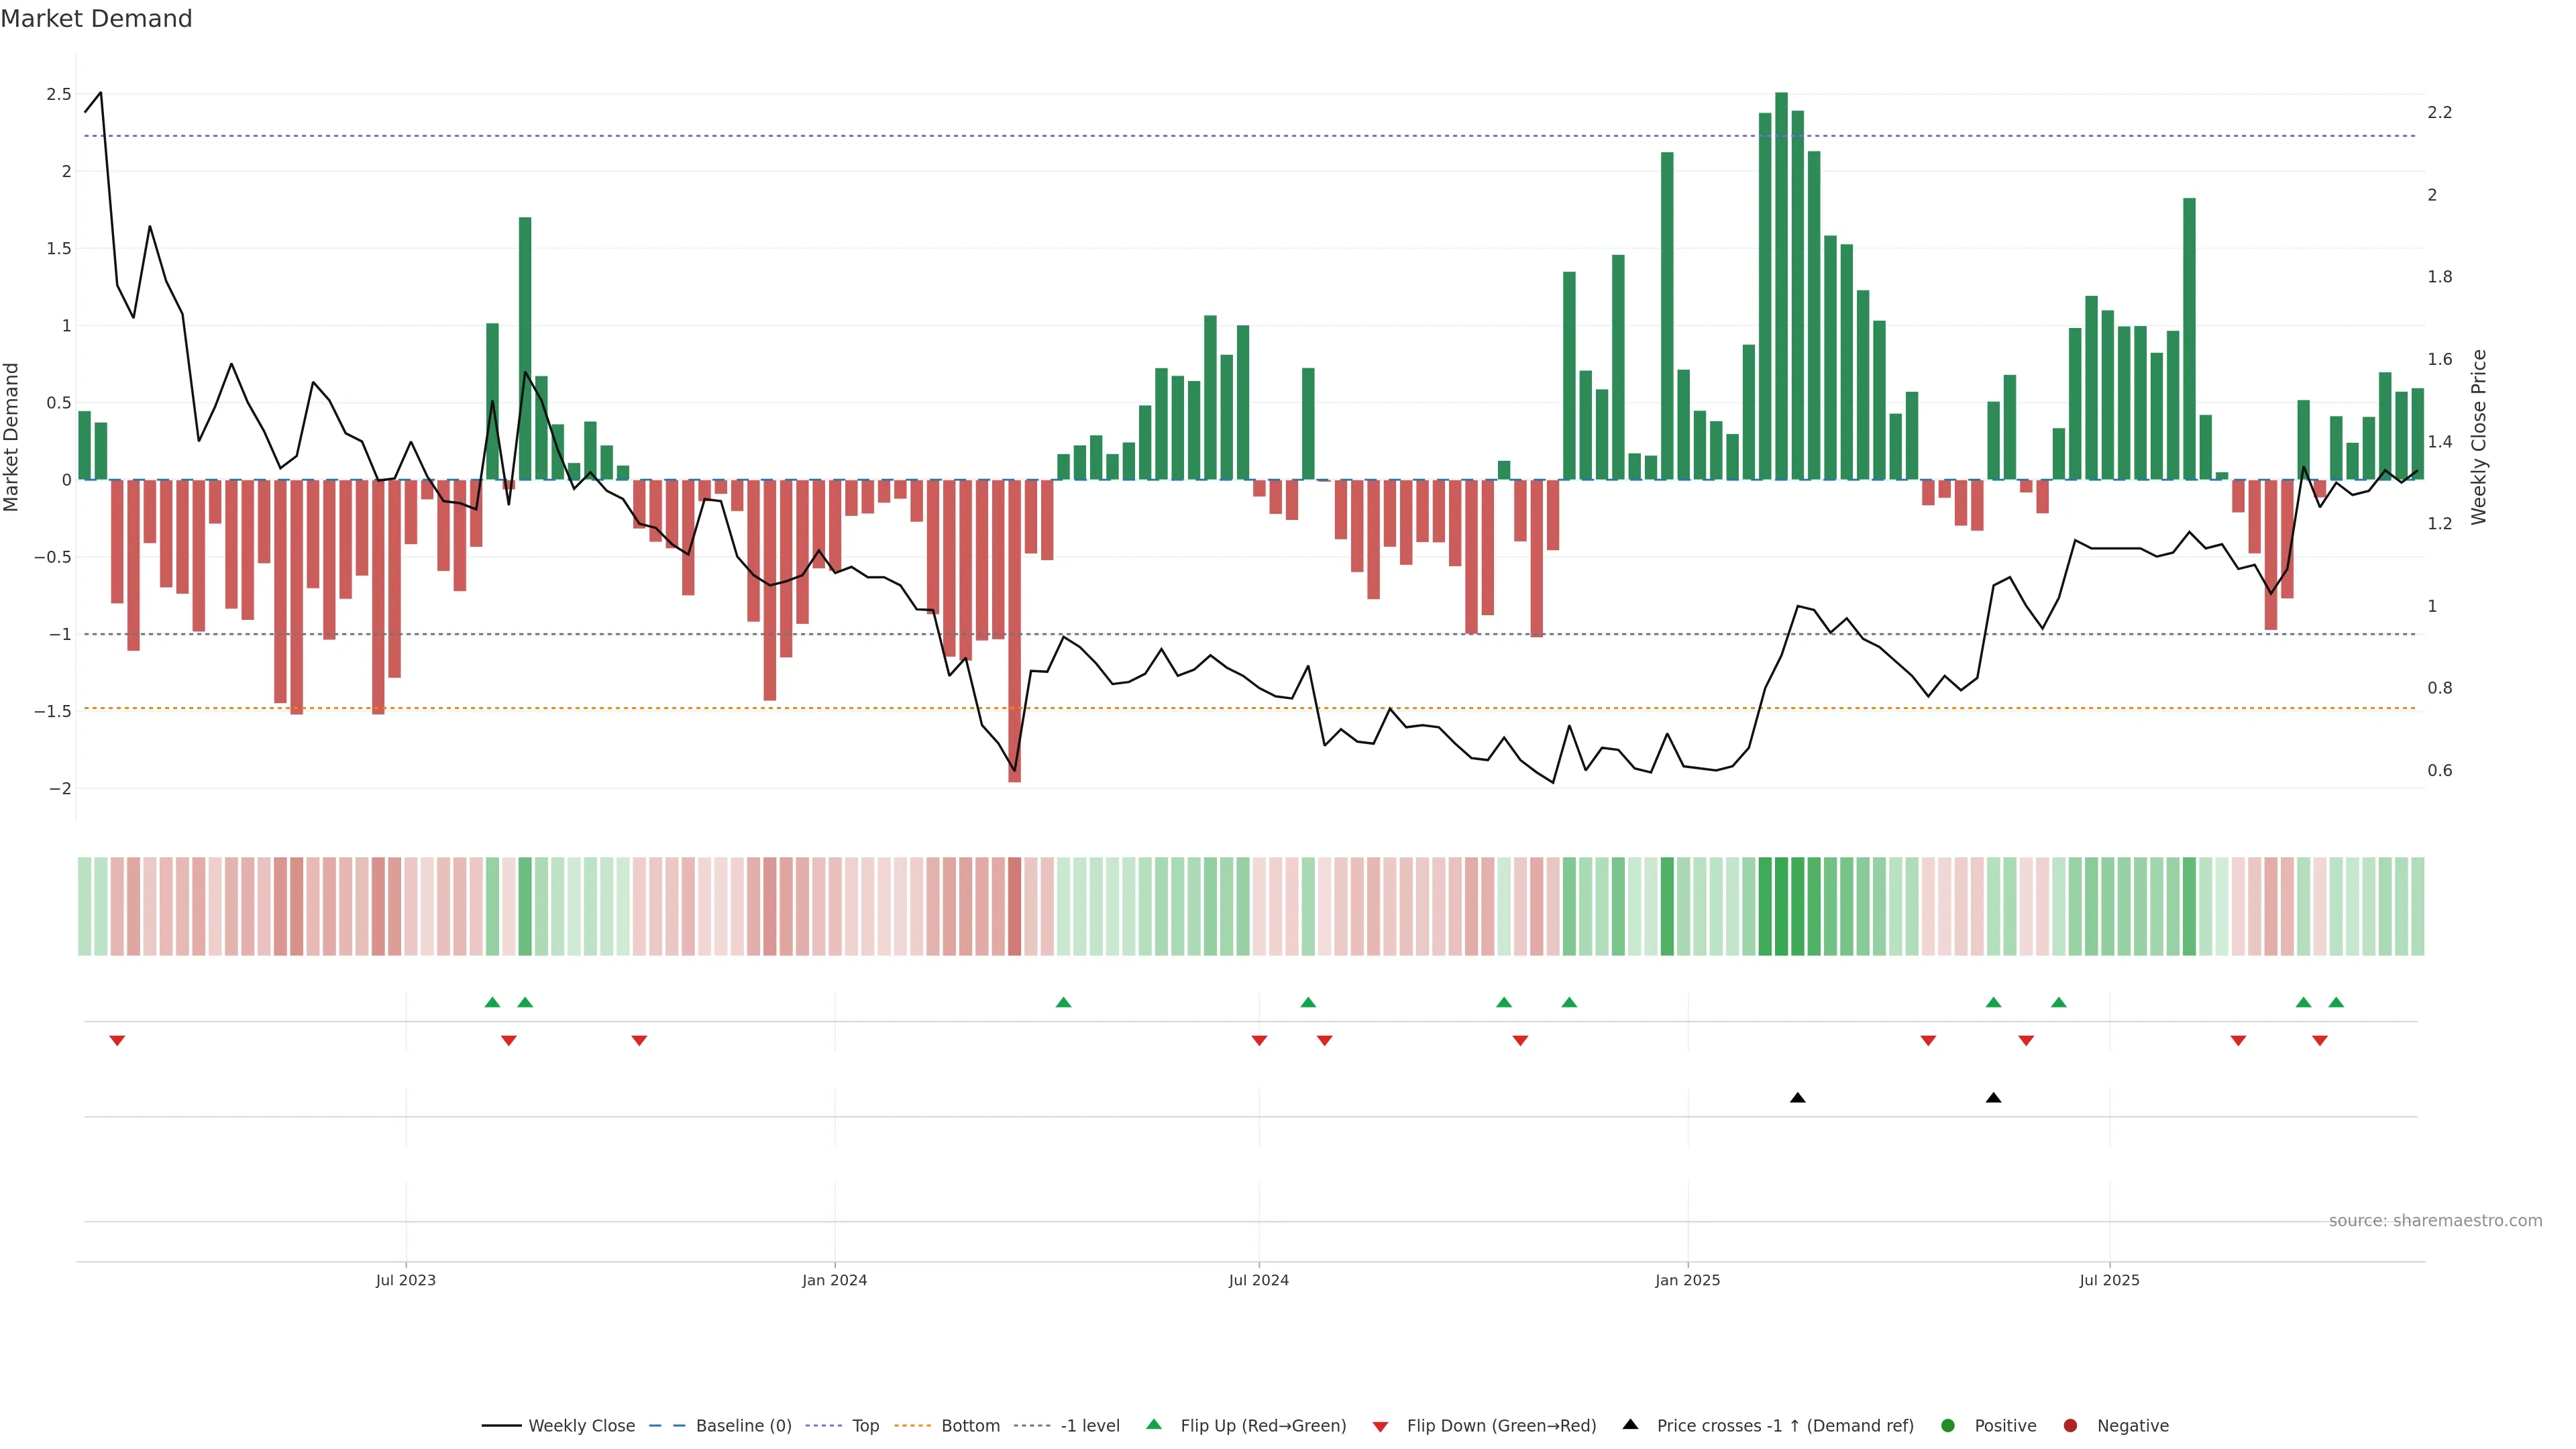Click the rightmost red flip-down triangle marker

point(2320,1041)
